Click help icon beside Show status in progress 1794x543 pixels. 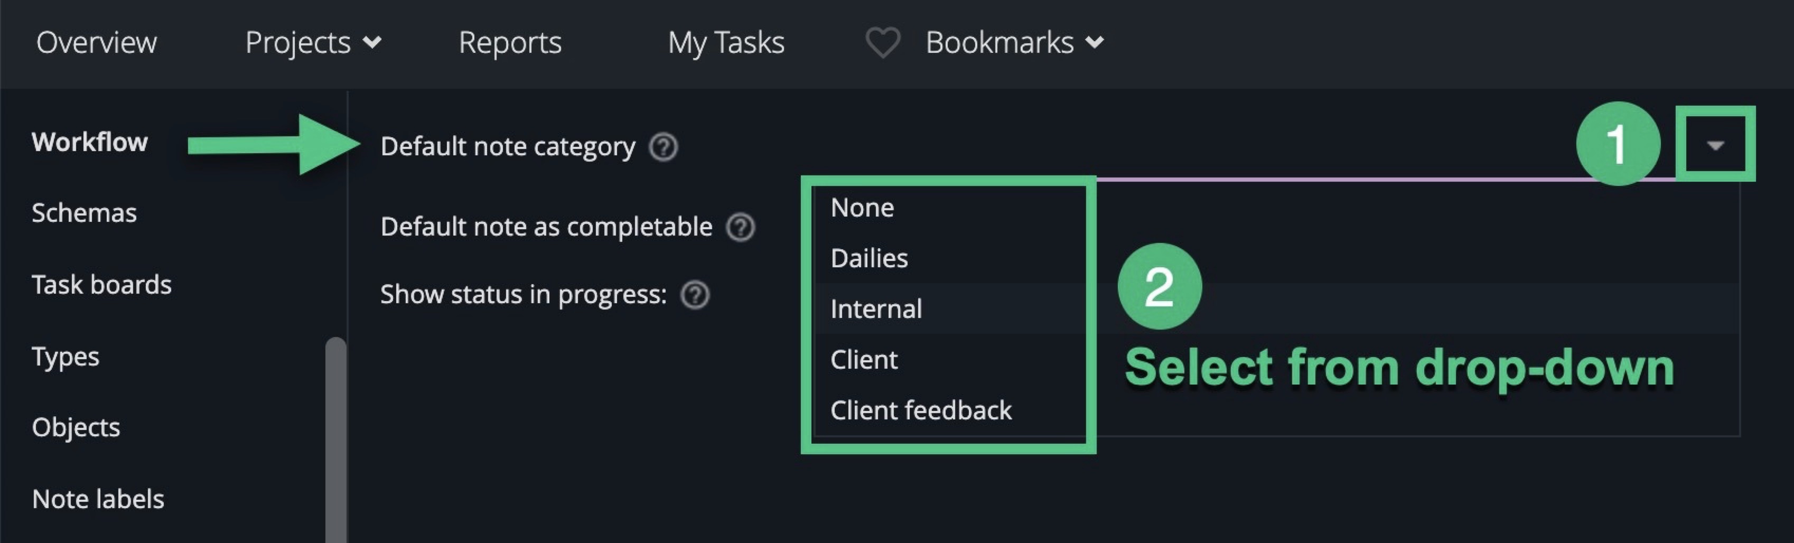coord(695,295)
